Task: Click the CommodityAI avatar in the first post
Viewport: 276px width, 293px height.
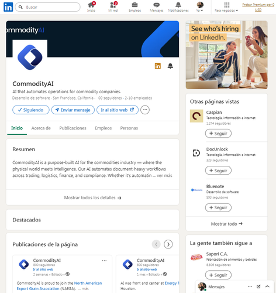Action: (x=24, y=264)
